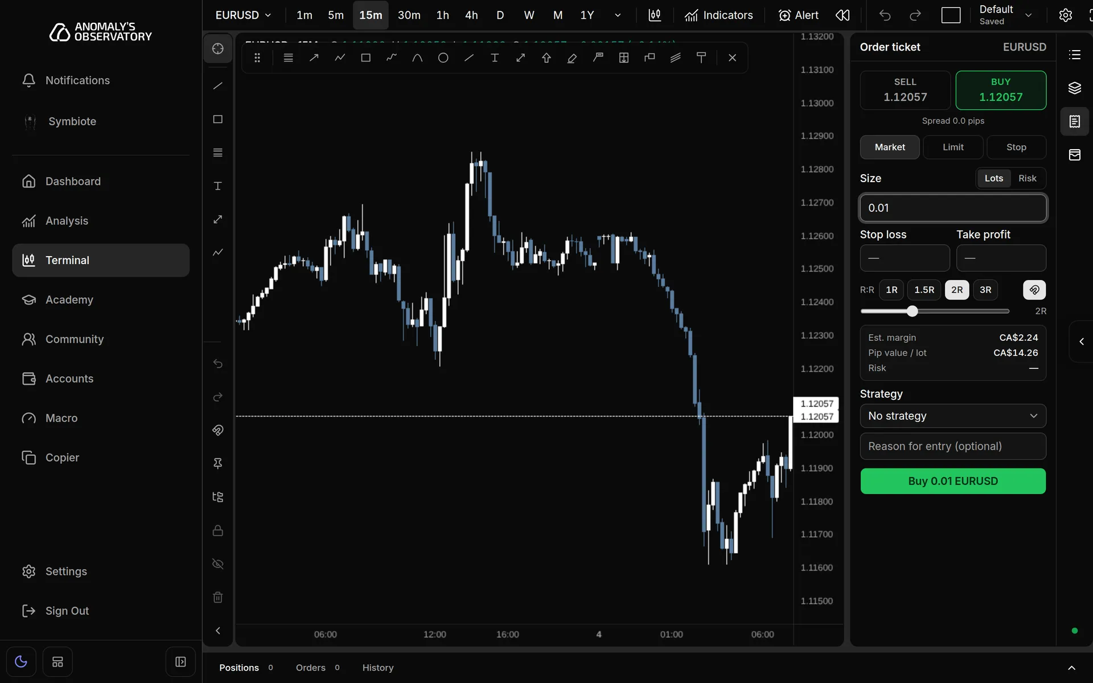Click the Take profit input field

[x=1001, y=258]
